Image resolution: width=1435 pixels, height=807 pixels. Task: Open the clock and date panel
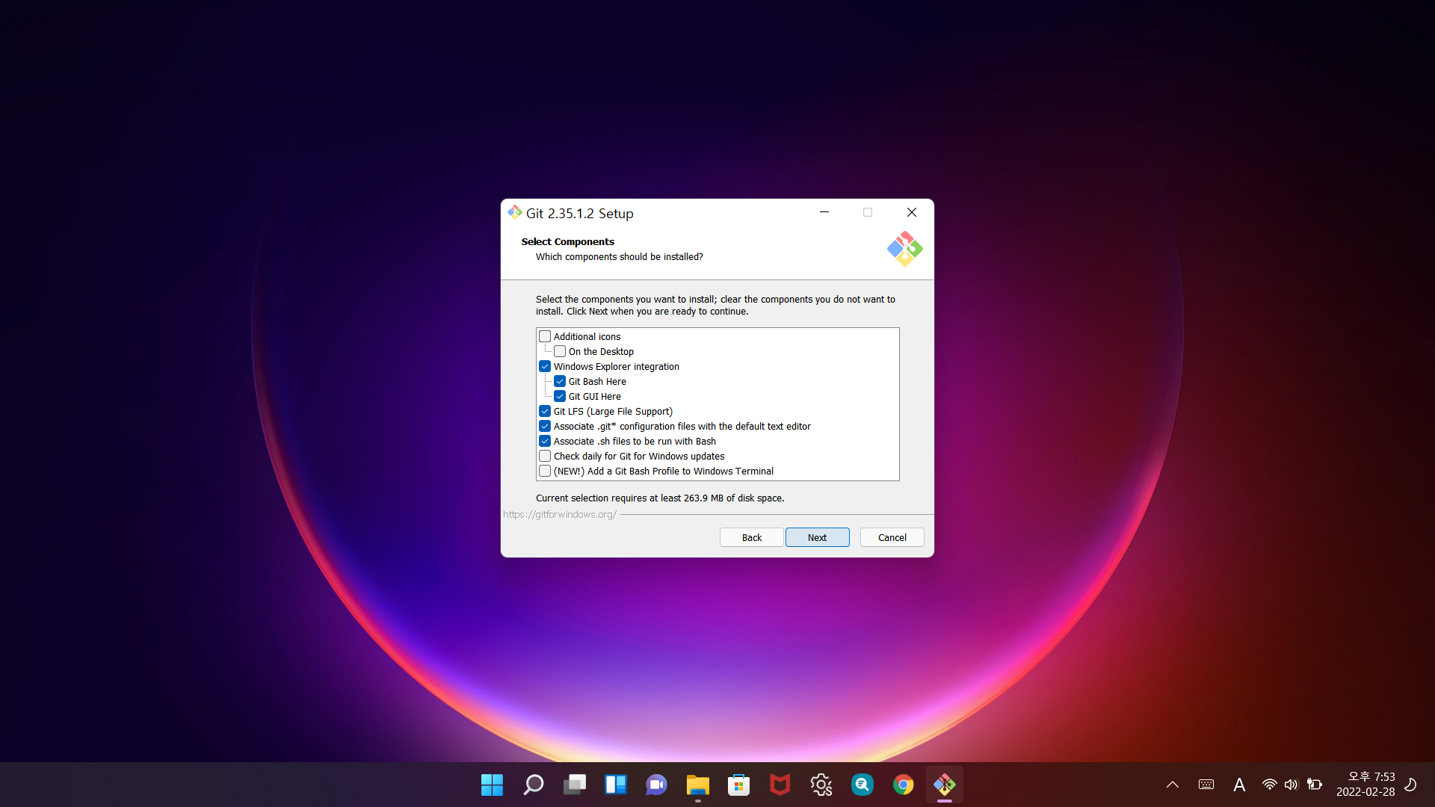1365,785
